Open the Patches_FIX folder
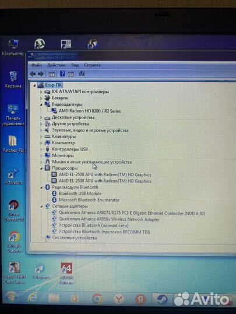This screenshot has height=314, width=236. (13, 144)
